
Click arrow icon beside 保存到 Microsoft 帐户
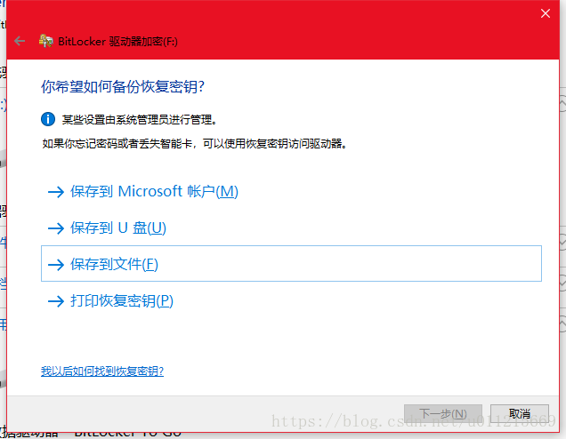(x=56, y=192)
